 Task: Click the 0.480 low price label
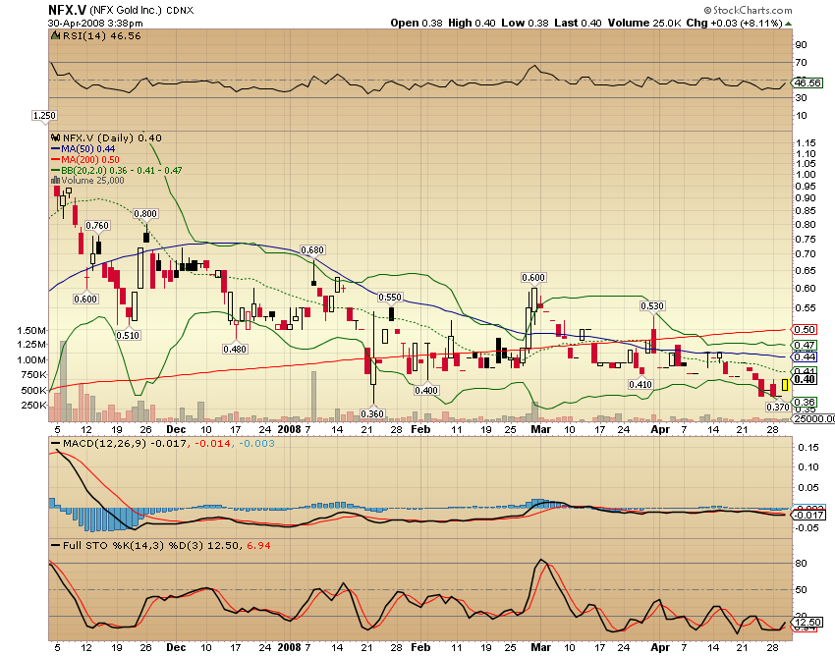click(x=235, y=349)
